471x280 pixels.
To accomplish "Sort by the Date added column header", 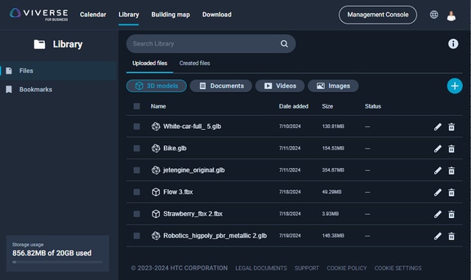I will 294,106.
